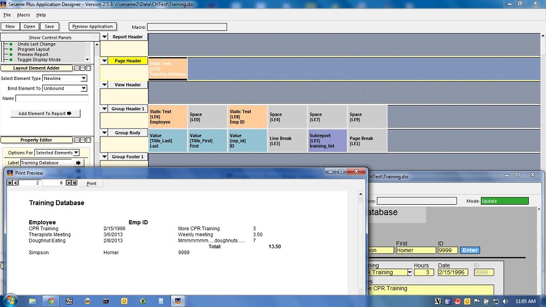
Task: Select Space LE0 element
Action: (208, 117)
